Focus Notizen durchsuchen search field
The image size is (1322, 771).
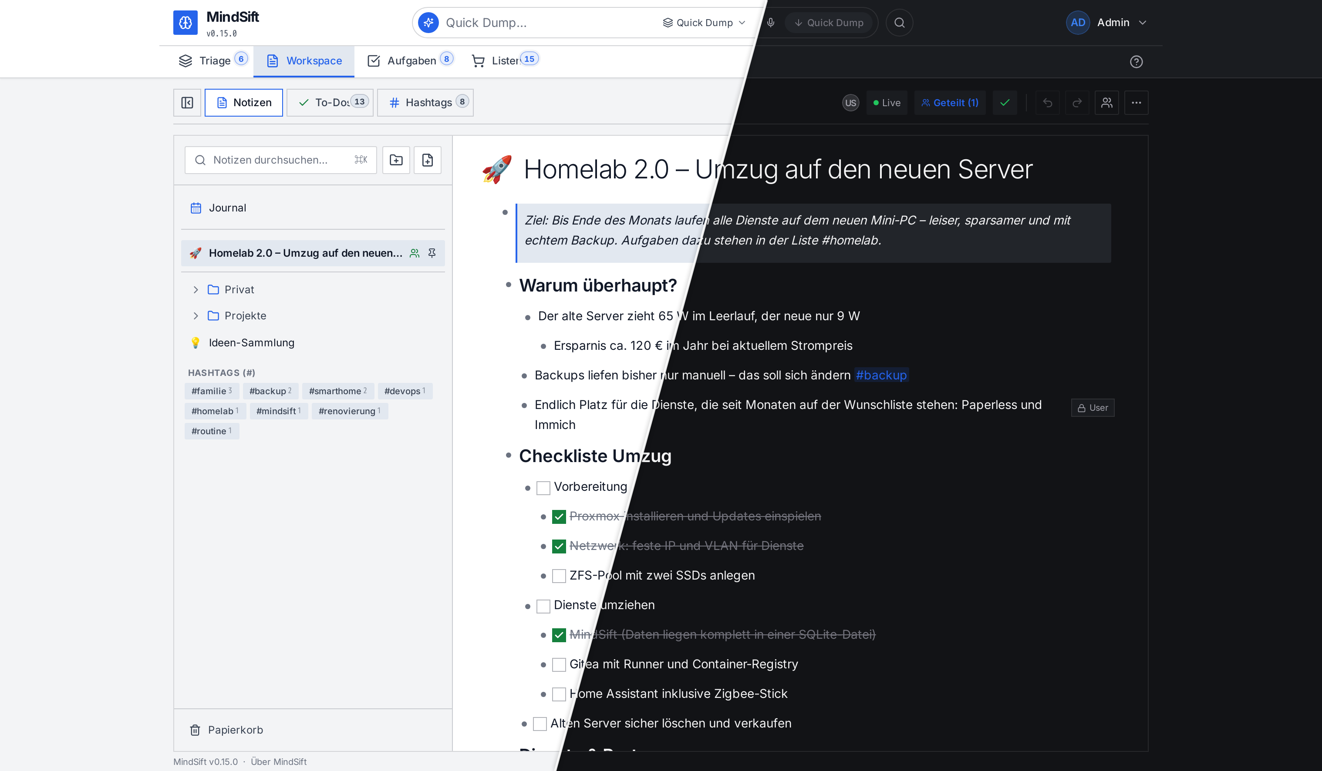click(281, 160)
